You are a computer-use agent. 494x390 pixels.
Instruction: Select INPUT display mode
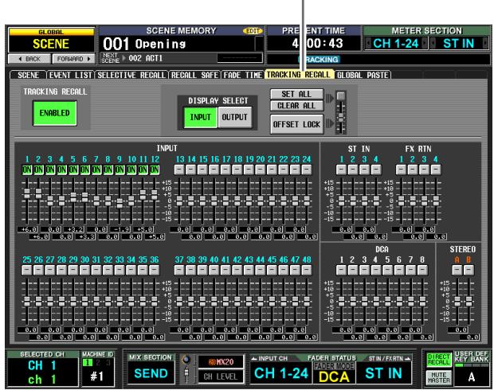200,117
